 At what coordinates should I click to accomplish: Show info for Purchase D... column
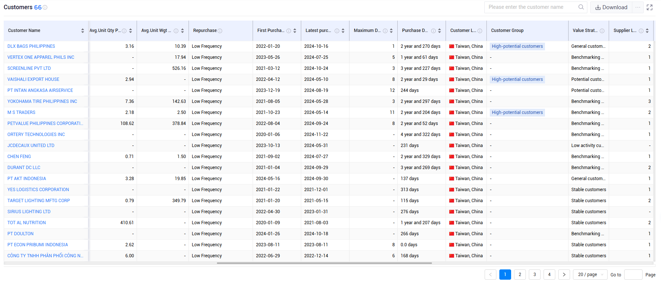(x=433, y=31)
